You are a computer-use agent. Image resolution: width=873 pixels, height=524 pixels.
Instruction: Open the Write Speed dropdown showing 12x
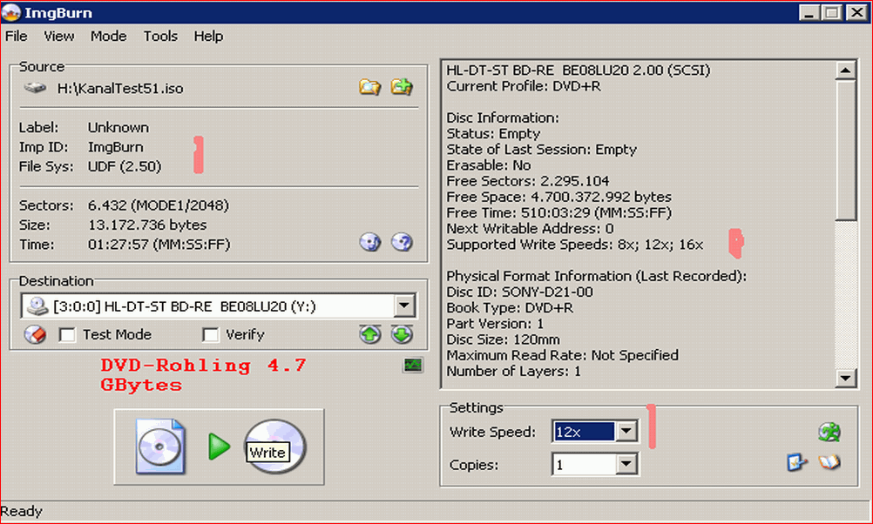point(626,432)
